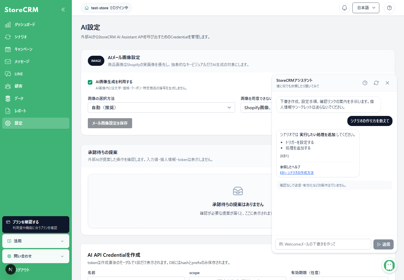Refresh the assistant conversation
The height and width of the screenshot is (280, 404).
[376, 83]
